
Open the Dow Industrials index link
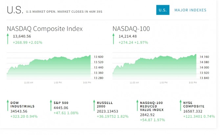pyautogui.click(x=23, y=104)
